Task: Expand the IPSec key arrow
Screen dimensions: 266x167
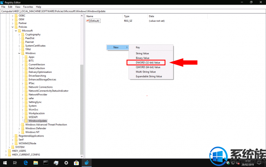Action: [x=22, y=83]
